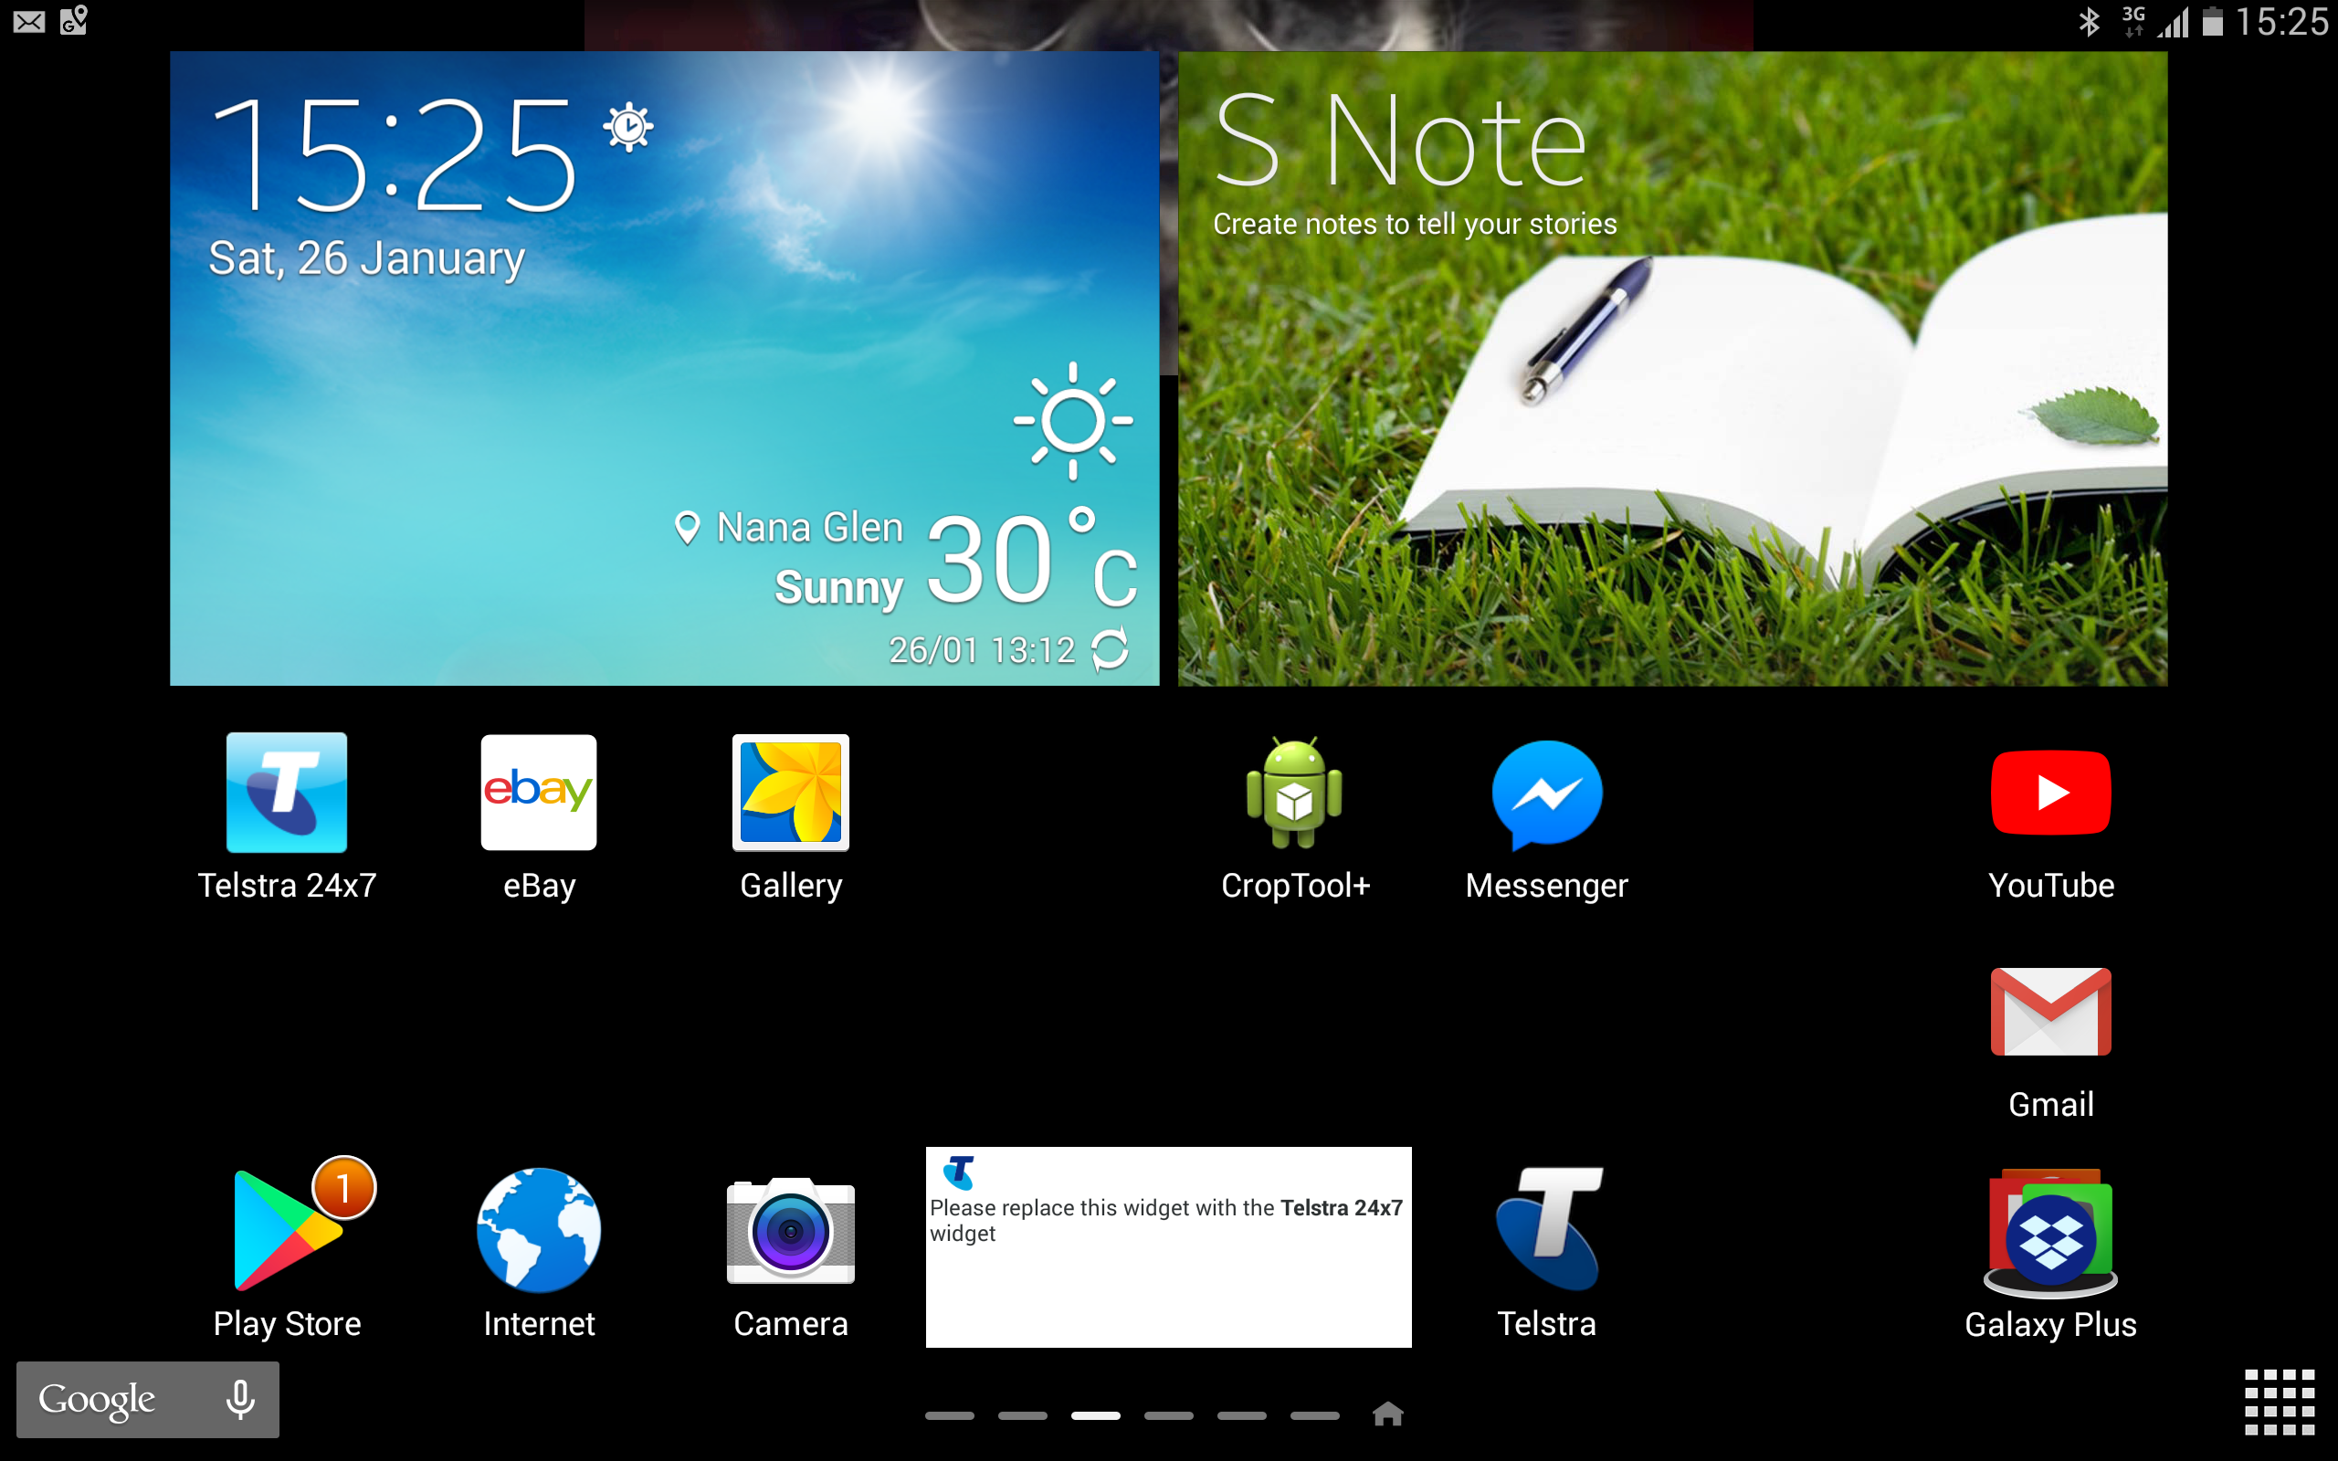The image size is (2338, 1461).
Task: Launch the eBay app
Action: (538, 794)
